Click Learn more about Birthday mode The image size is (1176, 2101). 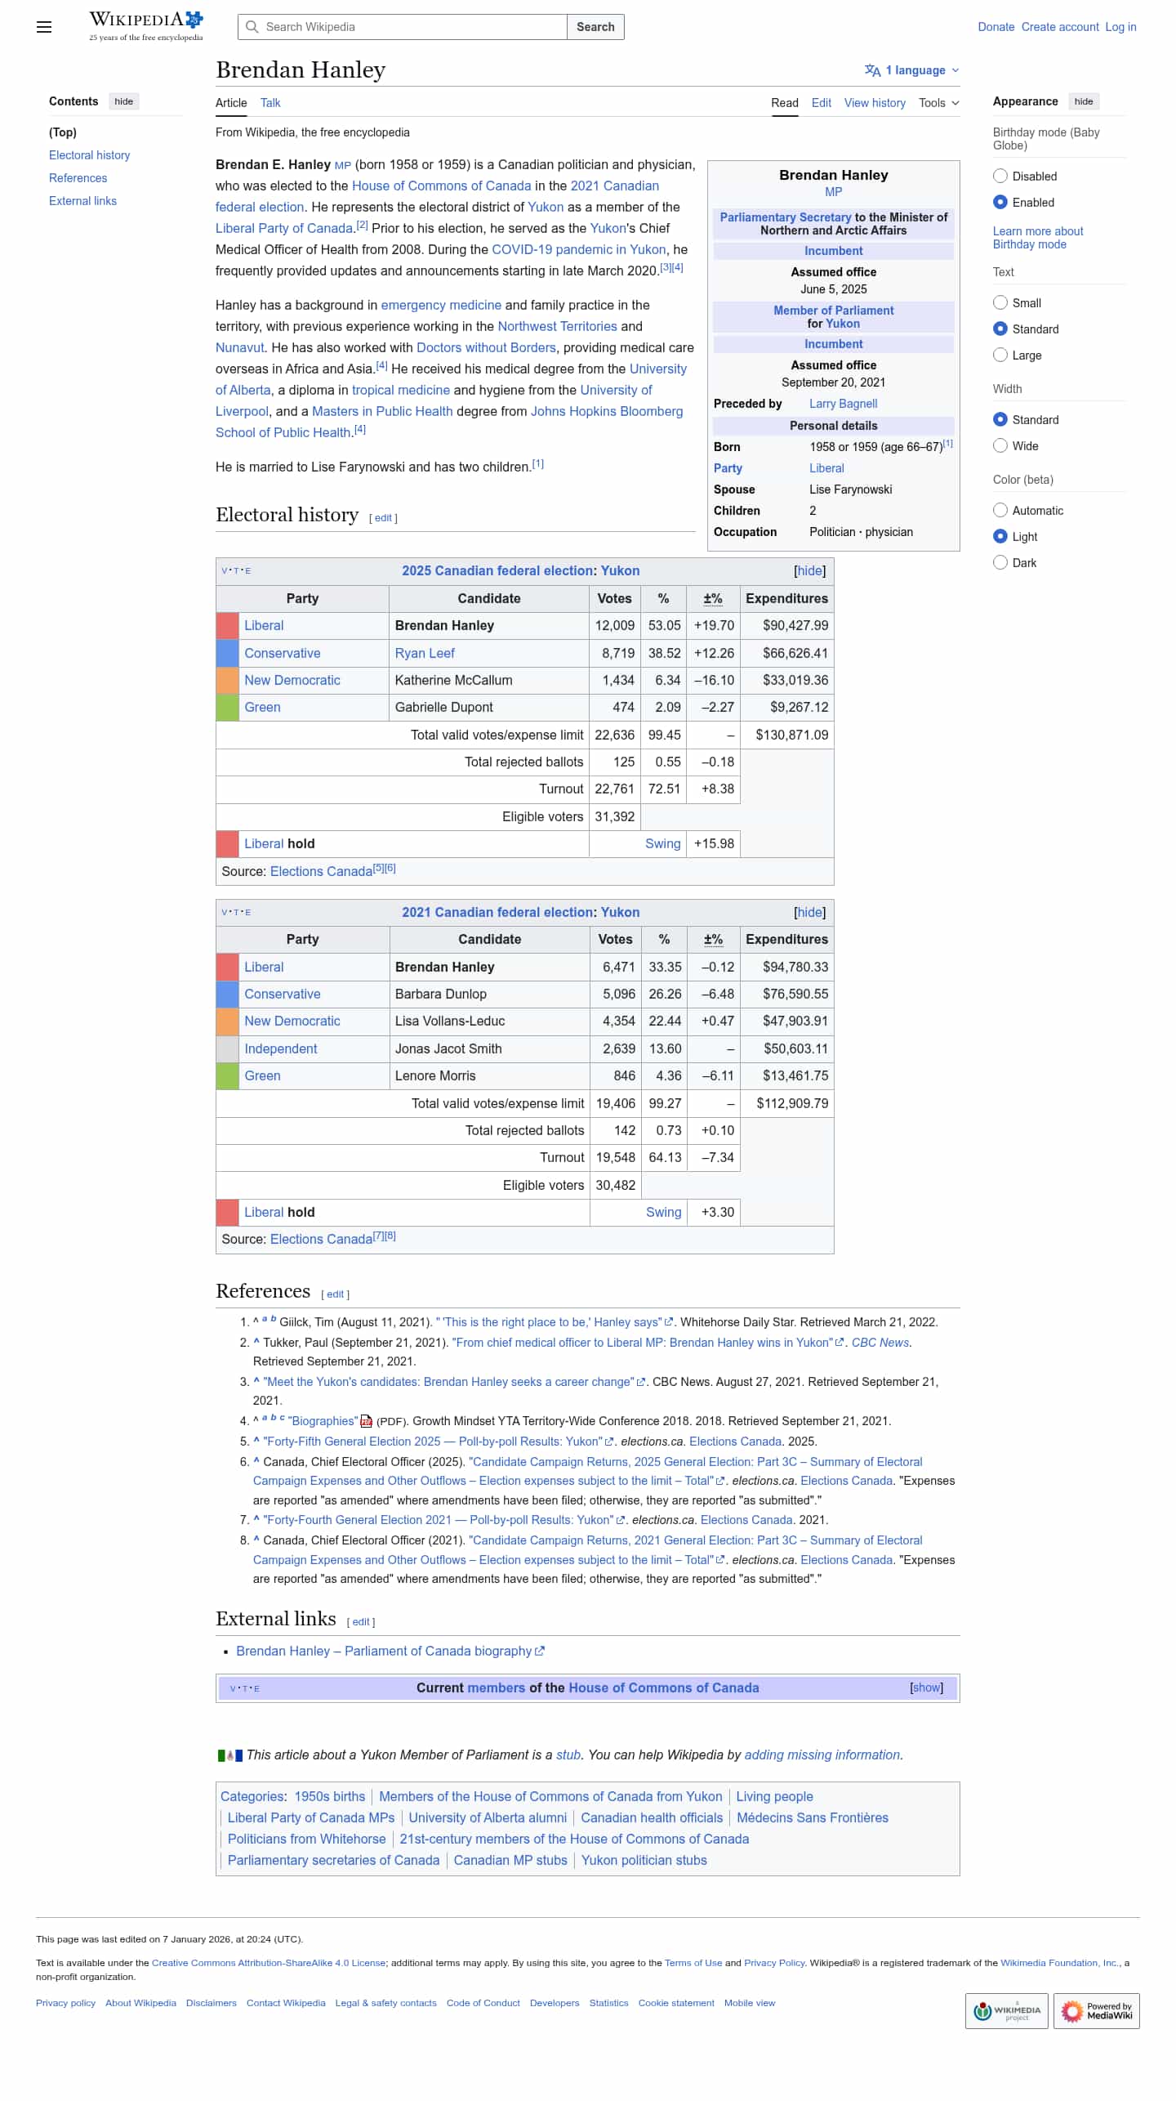pyautogui.click(x=1038, y=238)
